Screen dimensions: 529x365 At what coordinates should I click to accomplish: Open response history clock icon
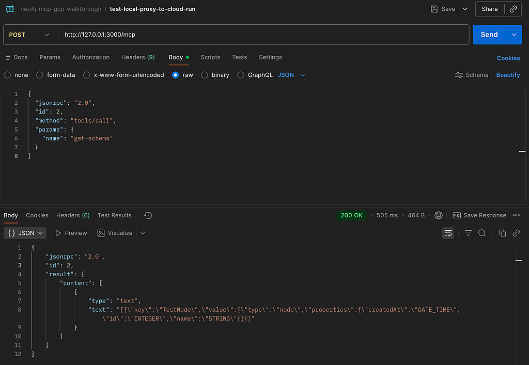pos(148,215)
